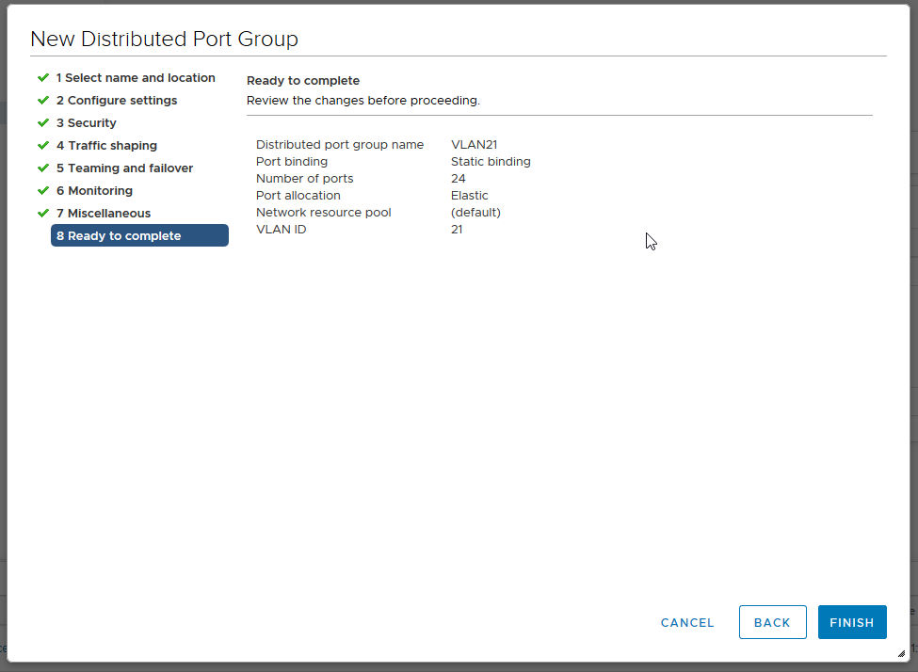The width and height of the screenshot is (918, 672).
Task: Go back to Select name and location step
Action: pos(137,77)
